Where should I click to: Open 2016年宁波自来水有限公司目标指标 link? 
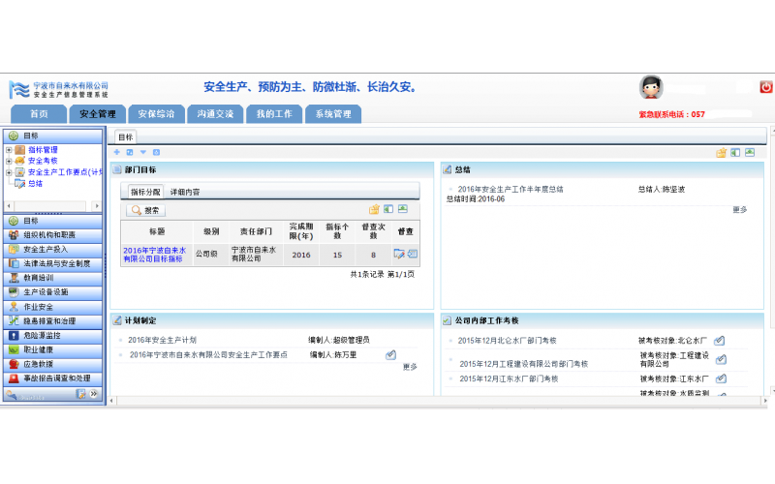(153, 255)
